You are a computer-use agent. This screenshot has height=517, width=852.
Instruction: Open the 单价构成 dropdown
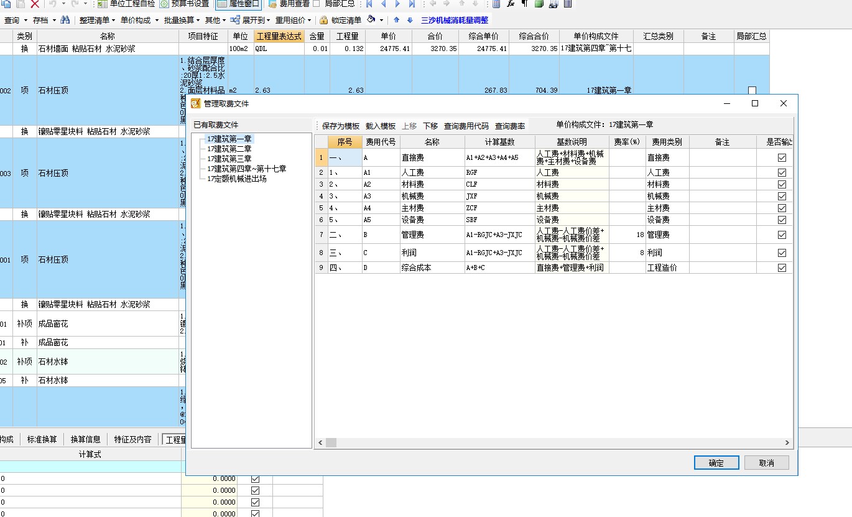[139, 20]
